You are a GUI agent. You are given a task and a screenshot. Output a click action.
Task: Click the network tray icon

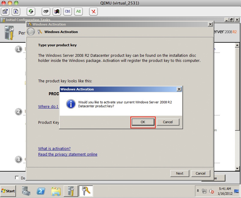[204, 191]
